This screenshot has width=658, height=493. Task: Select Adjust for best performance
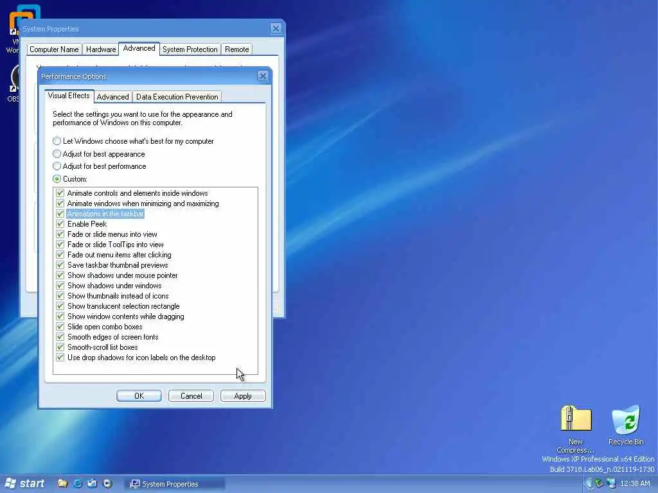tap(100, 166)
